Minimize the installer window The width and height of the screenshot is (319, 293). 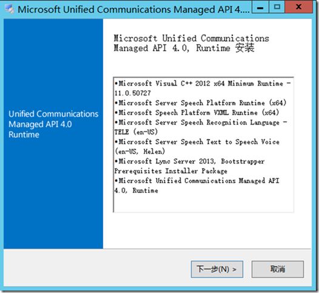tap(260, 7)
